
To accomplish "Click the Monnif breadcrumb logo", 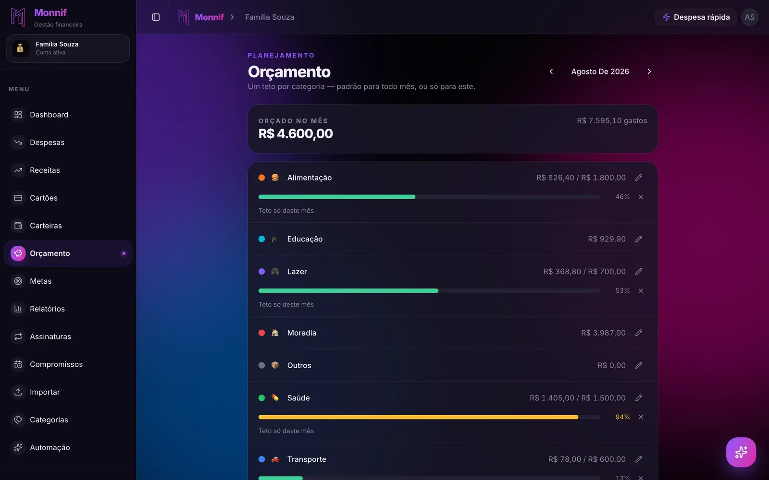I will [183, 17].
